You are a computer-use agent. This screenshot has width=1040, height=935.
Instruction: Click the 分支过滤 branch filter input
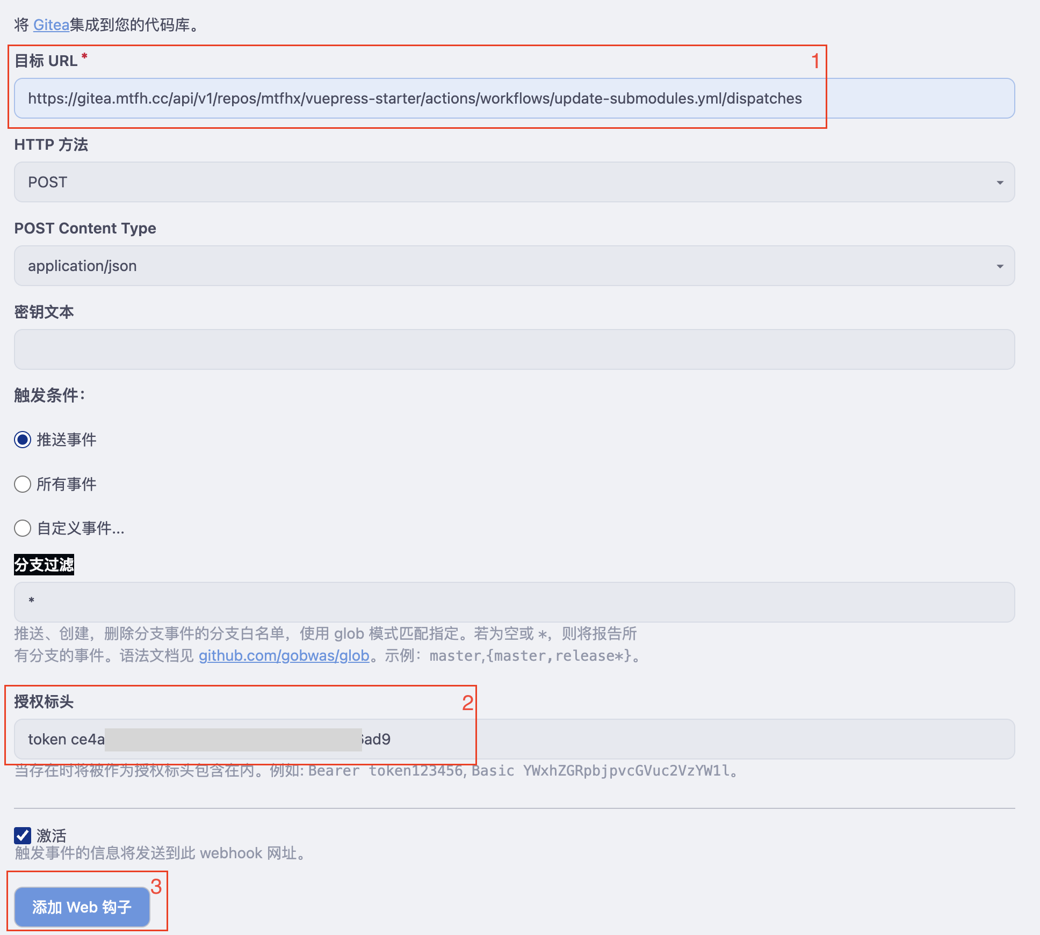(514, 602)
